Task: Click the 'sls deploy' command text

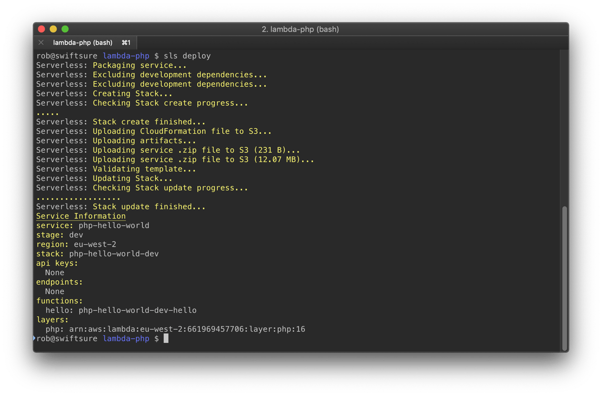Action: [x=187, y=56]
